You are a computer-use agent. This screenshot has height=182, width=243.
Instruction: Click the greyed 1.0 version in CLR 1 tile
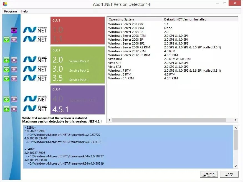click(x=58, y=30)
